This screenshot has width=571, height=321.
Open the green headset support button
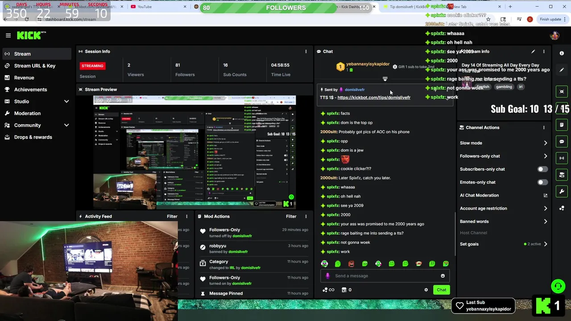coord(558,286)
